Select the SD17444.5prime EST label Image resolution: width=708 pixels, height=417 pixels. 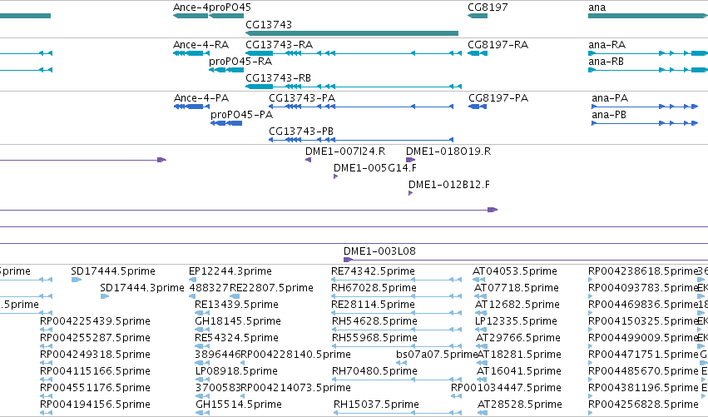coord(113,271)
